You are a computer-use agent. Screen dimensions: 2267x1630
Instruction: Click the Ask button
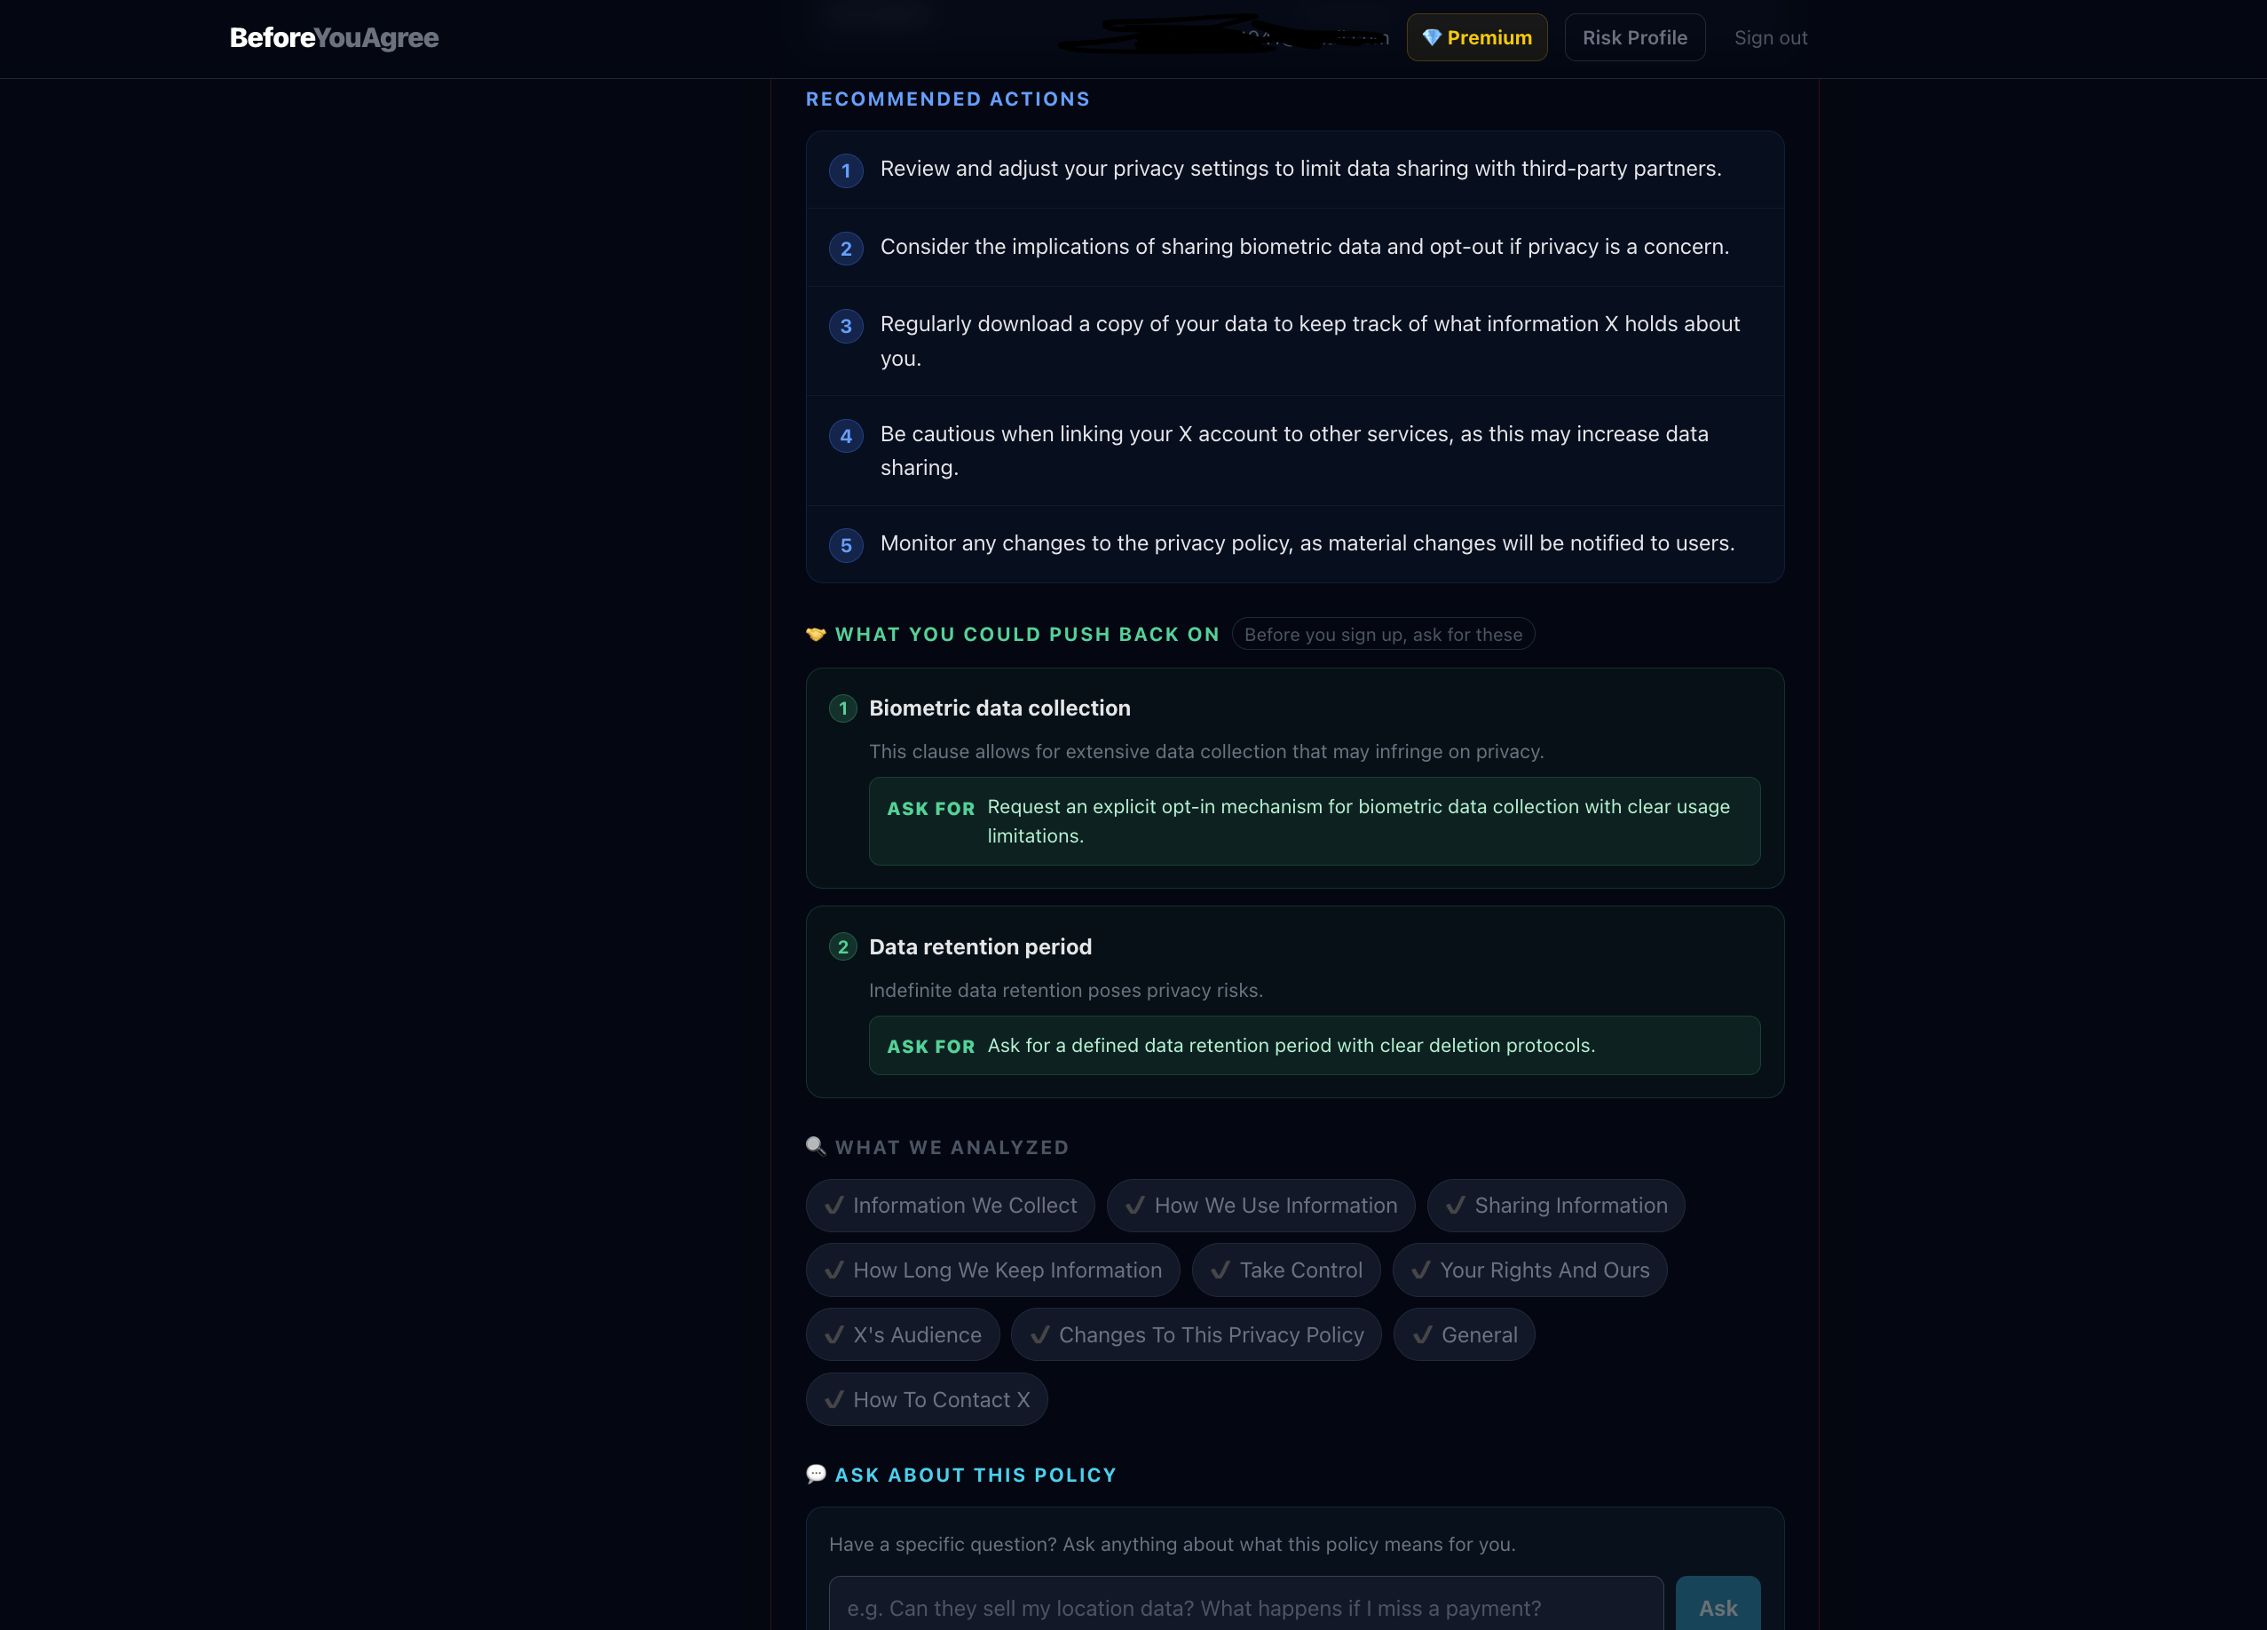pos(1718,1607)
